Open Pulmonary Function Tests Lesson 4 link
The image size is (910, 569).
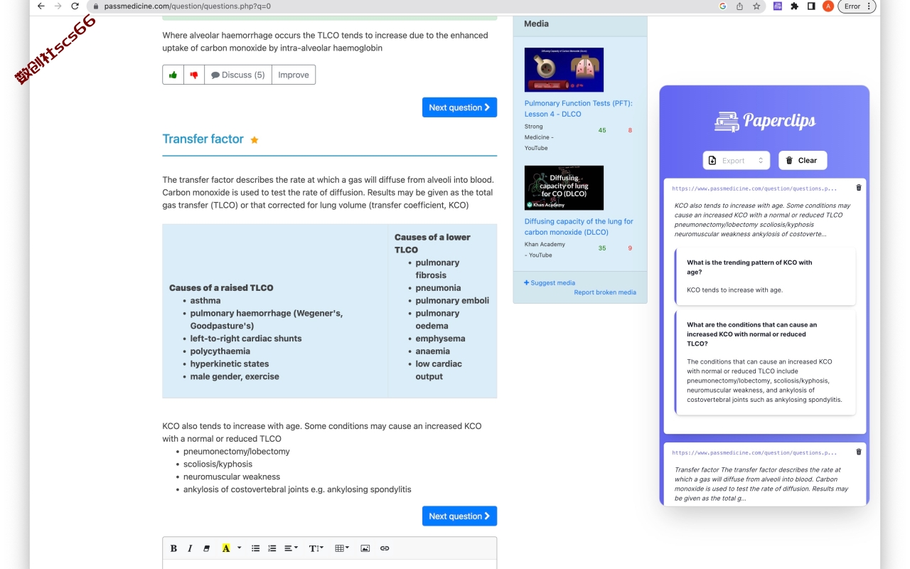(578, 109)
